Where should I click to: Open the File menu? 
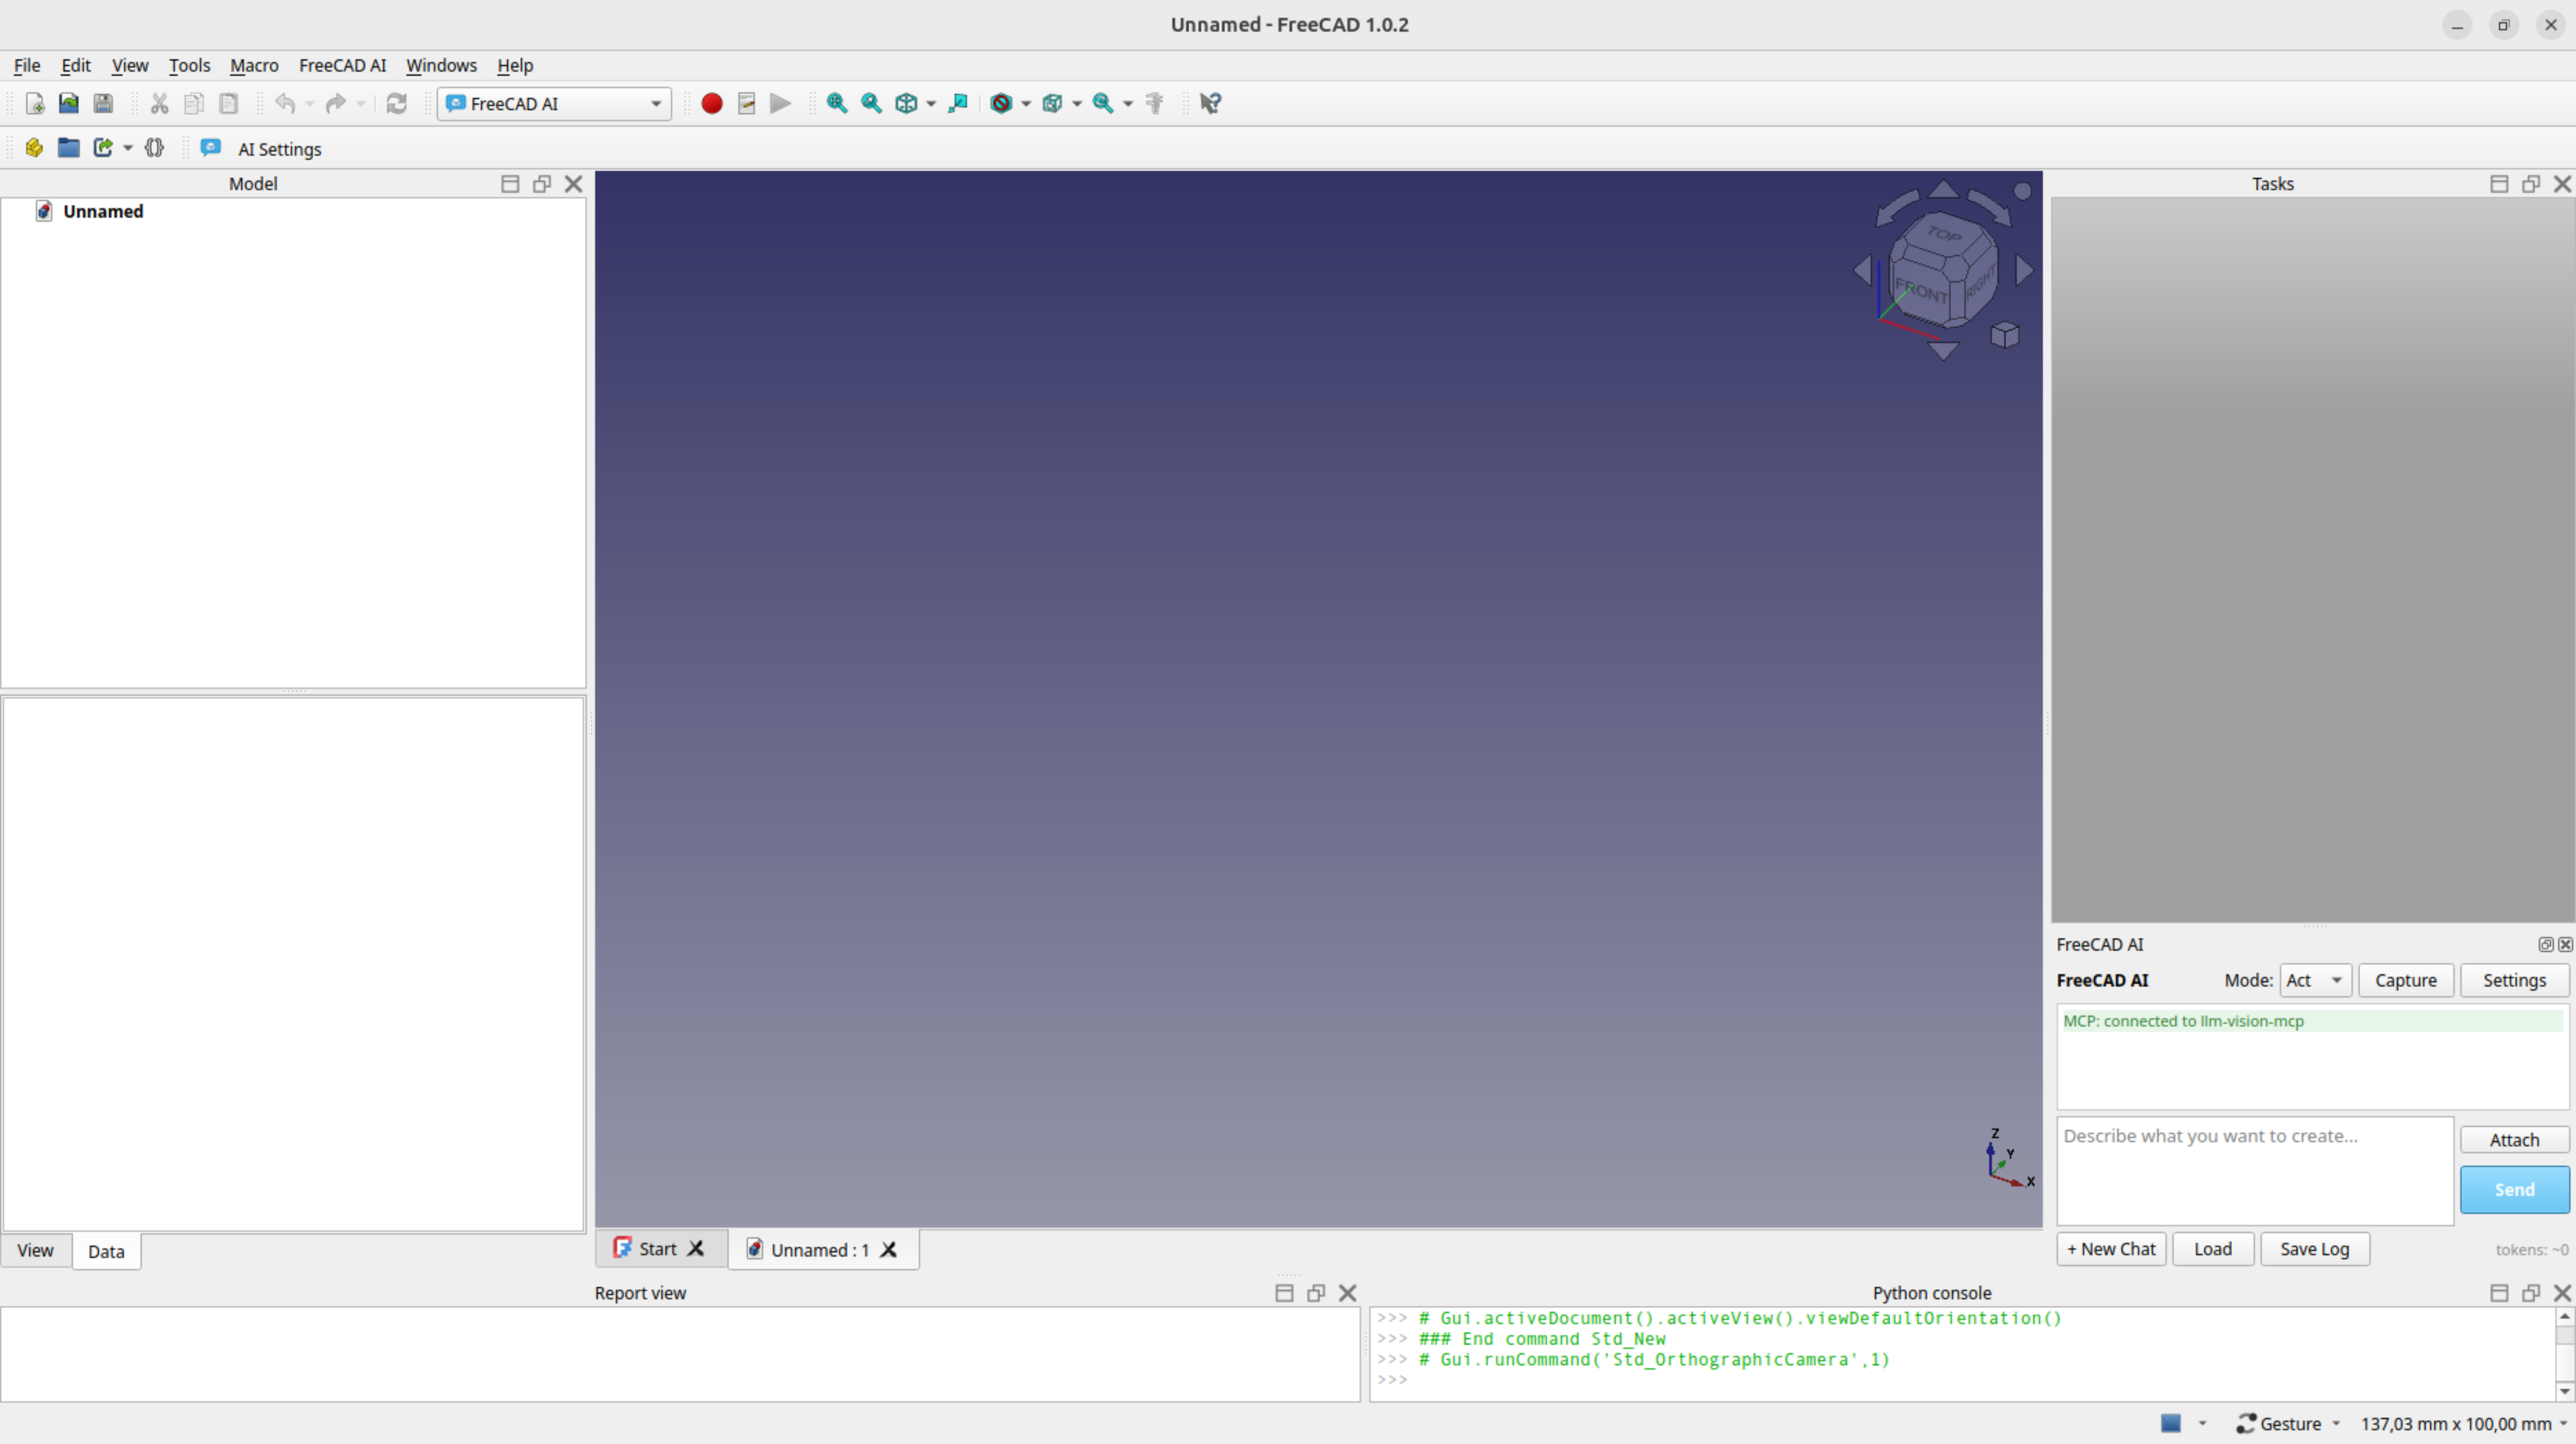(x=27, y=65)
